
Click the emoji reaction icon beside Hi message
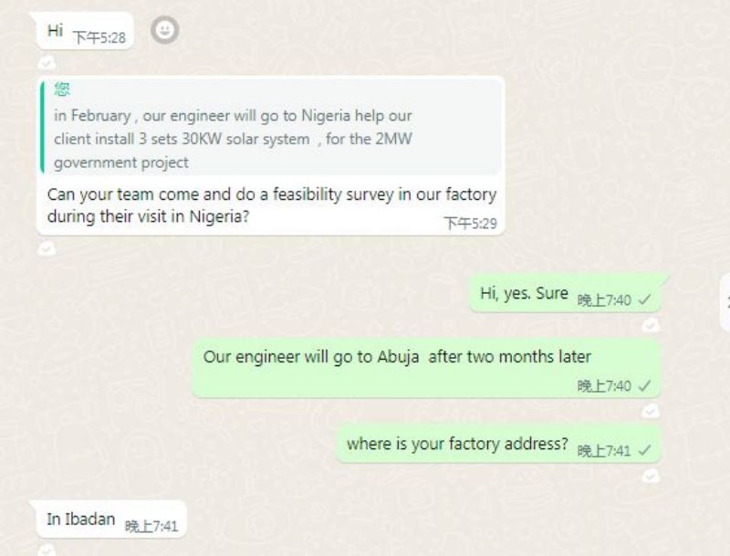coord(165,30)
